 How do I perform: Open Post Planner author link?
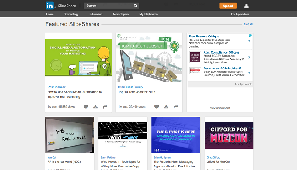(x=56, y=87)
